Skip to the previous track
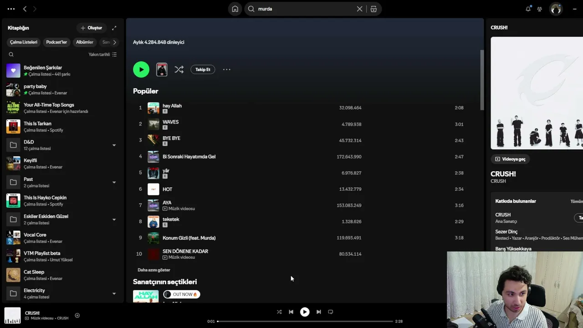Screen dimensions: 583x328 (291, 312)
